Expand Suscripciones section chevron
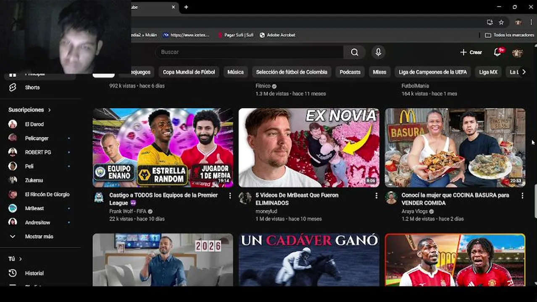Screen dimensions: 537x302 [x=49, y=110]
